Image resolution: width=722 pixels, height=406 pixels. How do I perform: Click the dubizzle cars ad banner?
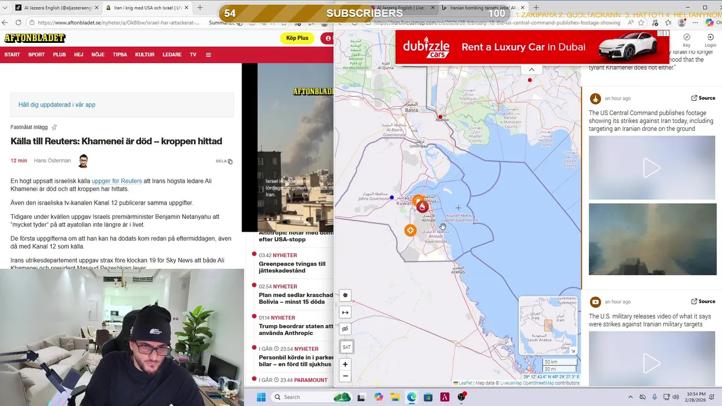[532, 47]
